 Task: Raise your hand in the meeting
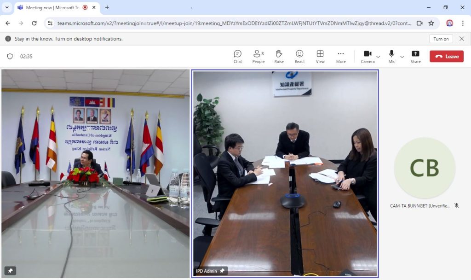click(279, 56)
